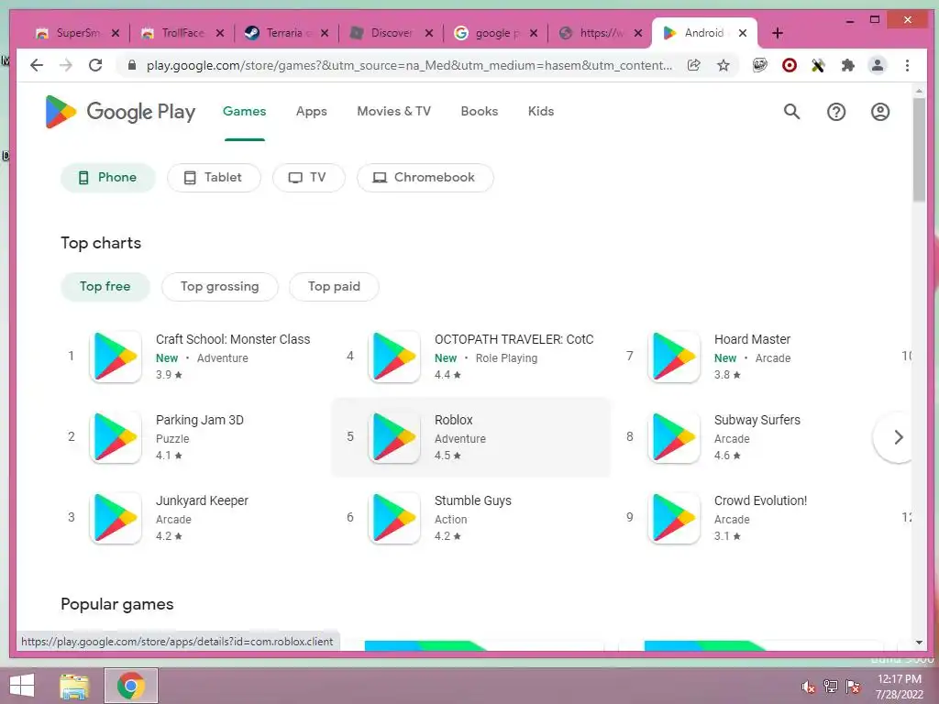Click the trollface extension icon
The height and width of the screenshot is (704, 939).
coord(760,65)
